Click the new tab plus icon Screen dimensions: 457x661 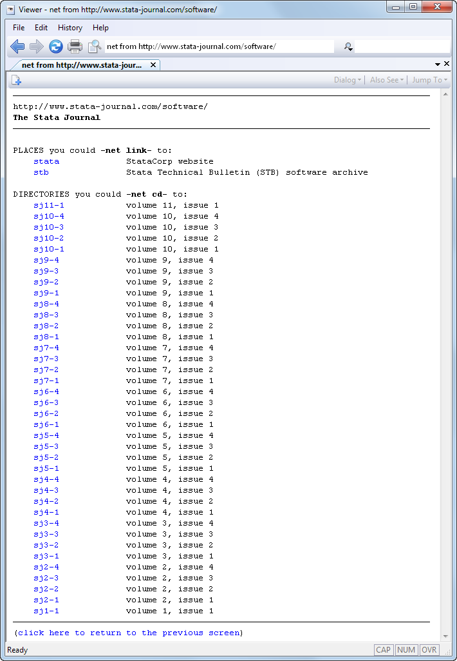17,80
